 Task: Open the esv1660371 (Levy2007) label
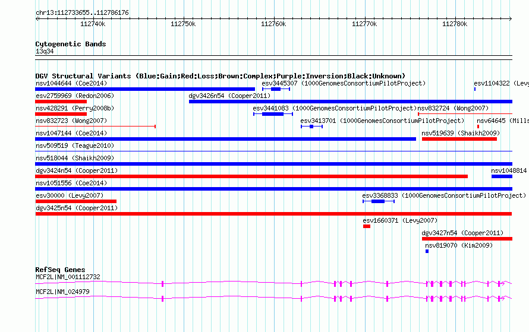pos(400,221)
